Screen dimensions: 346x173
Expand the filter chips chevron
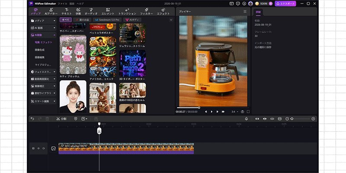point(171,20)
